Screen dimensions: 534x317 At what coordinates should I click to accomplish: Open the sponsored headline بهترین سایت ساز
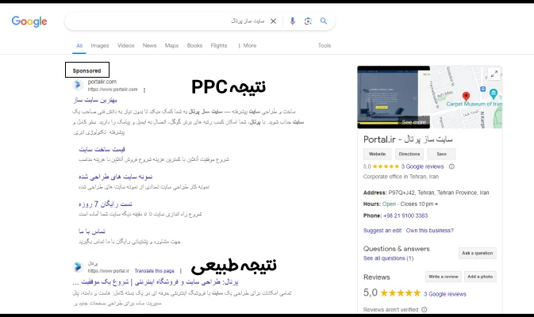(95, 100)
